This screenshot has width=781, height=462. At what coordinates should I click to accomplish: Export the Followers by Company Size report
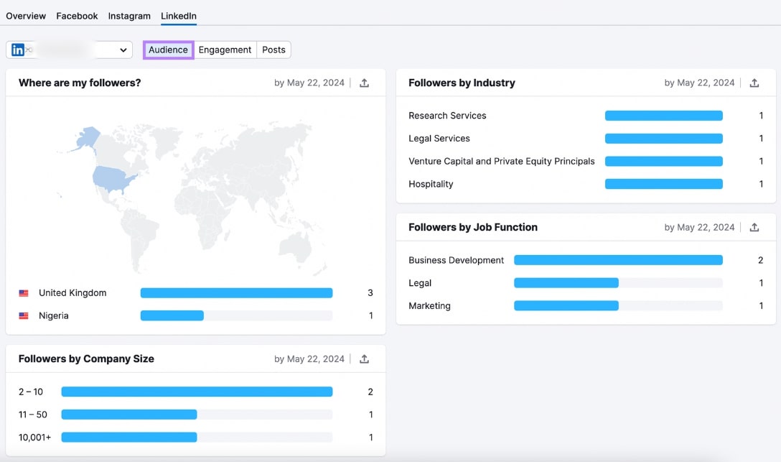pos(364,359)
